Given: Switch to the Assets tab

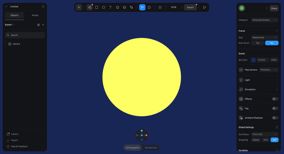Looking at the screenshot, I should coord(35,15).
